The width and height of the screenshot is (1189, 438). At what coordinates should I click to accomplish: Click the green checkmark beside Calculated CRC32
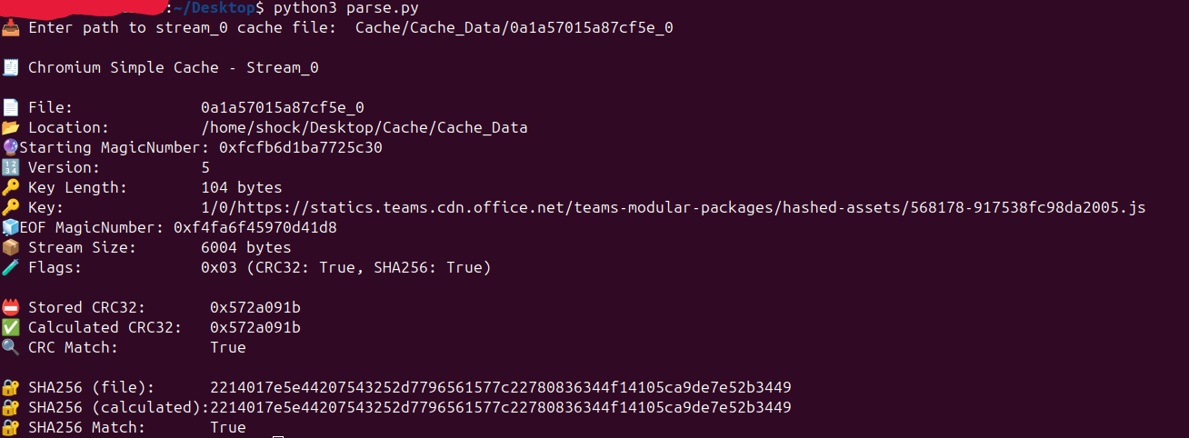click(x=10, y=327)
